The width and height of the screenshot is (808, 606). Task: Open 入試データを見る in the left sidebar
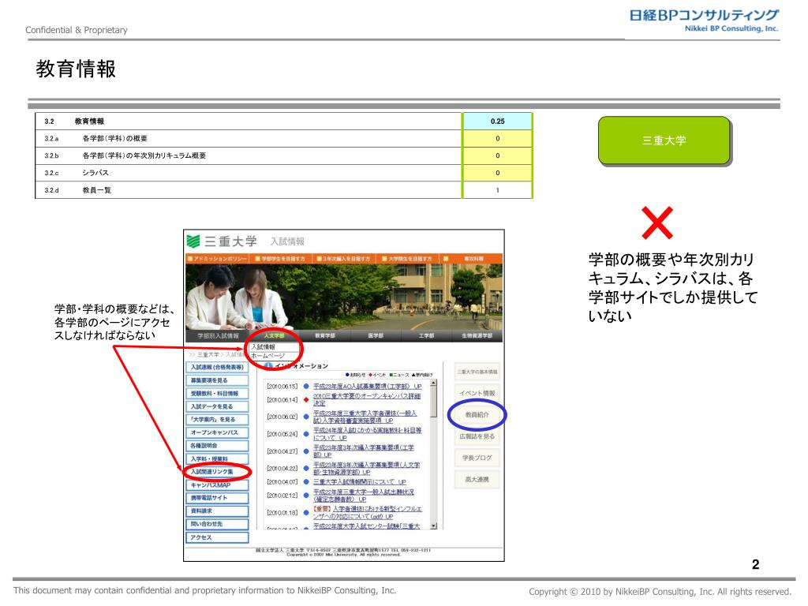click(217, 406)
